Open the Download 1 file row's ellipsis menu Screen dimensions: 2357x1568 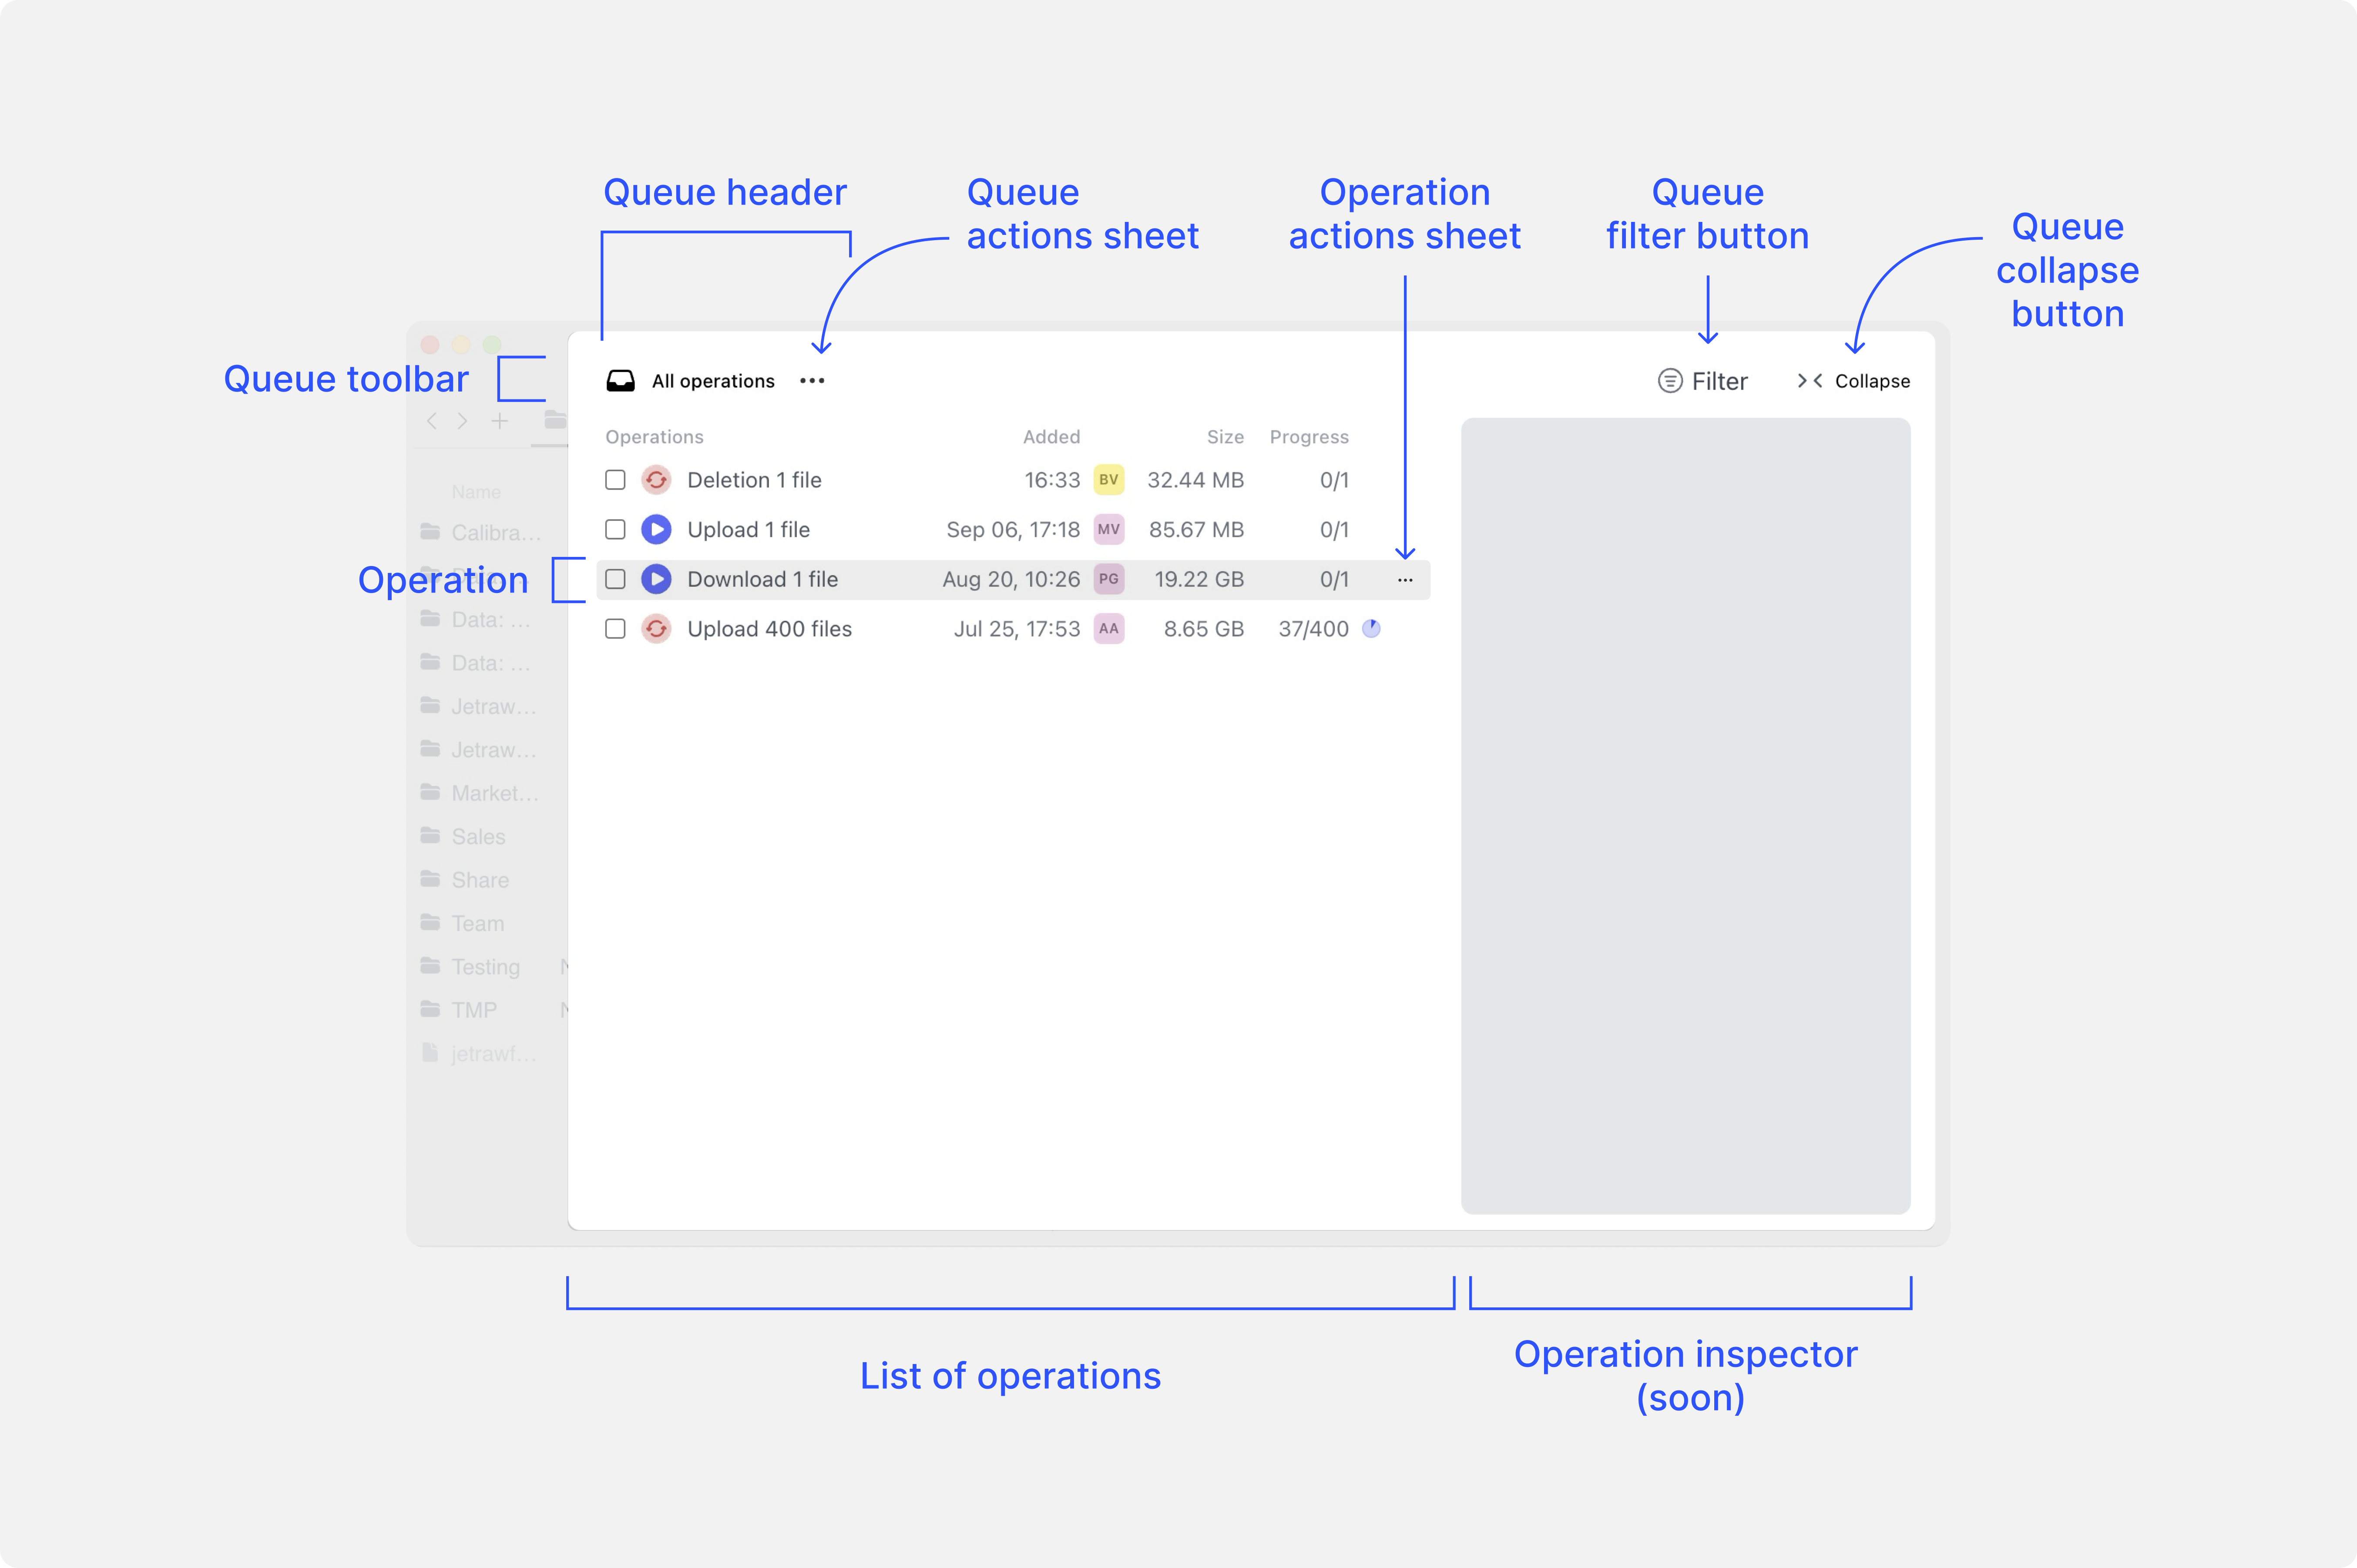1404,580
